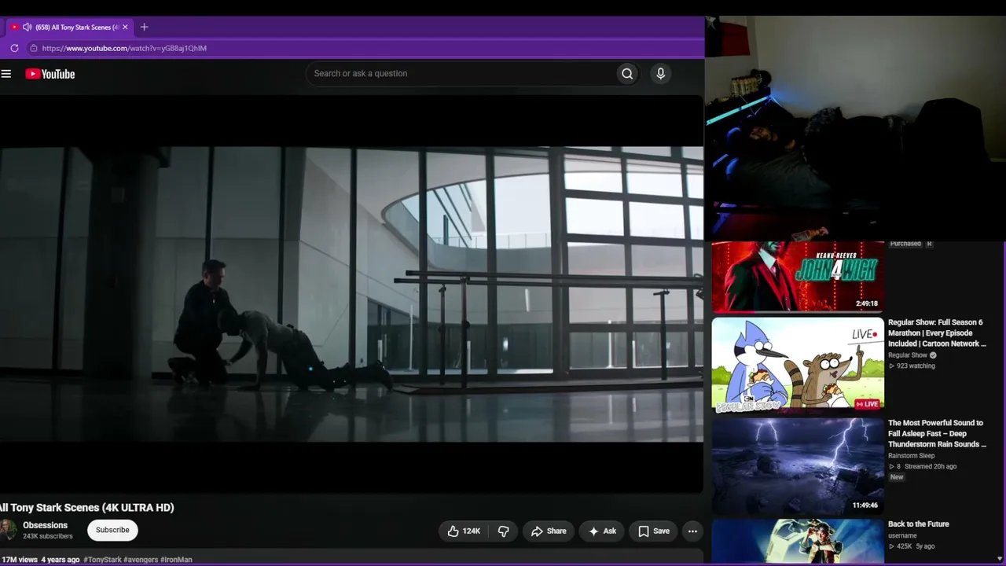
Task: Open the John Wick 4 thumbnail
Action: 798,276
